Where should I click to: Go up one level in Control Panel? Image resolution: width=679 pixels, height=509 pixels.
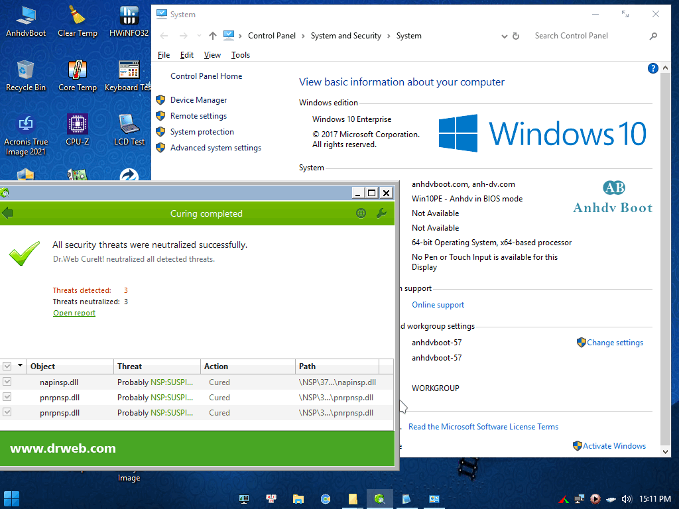[213, 36]
